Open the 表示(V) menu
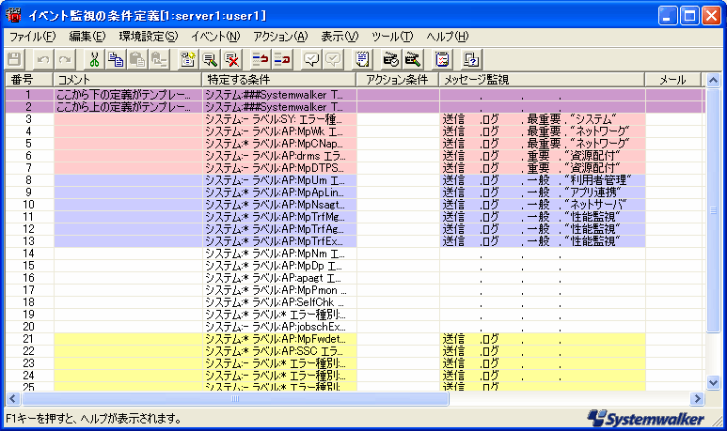Screen dimensions: 727x431 pyautogui.click(x=340, y=36)
